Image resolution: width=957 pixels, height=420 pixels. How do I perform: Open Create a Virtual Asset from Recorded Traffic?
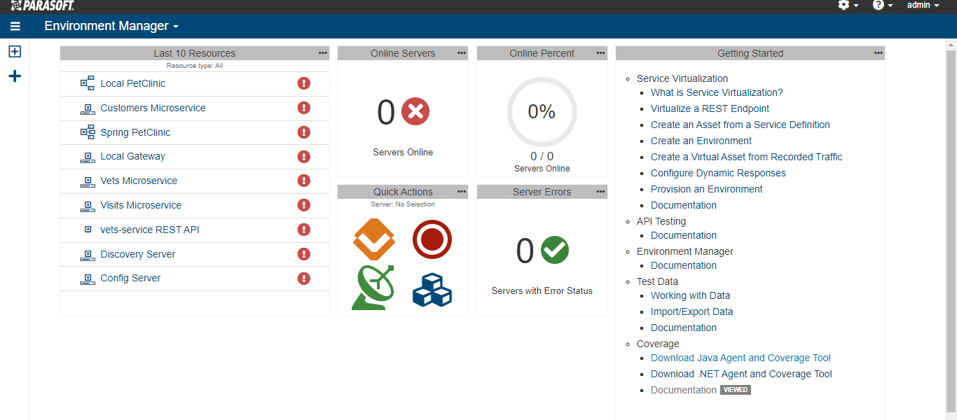(747, 157)
